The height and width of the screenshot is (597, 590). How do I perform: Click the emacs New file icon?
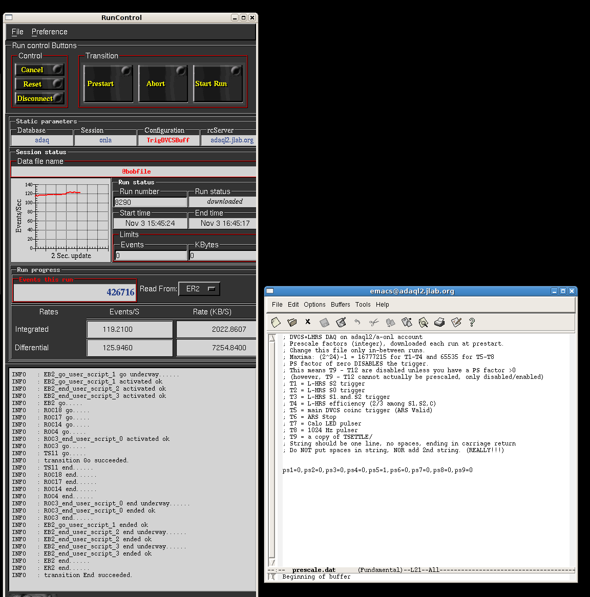tap(276, 323)
